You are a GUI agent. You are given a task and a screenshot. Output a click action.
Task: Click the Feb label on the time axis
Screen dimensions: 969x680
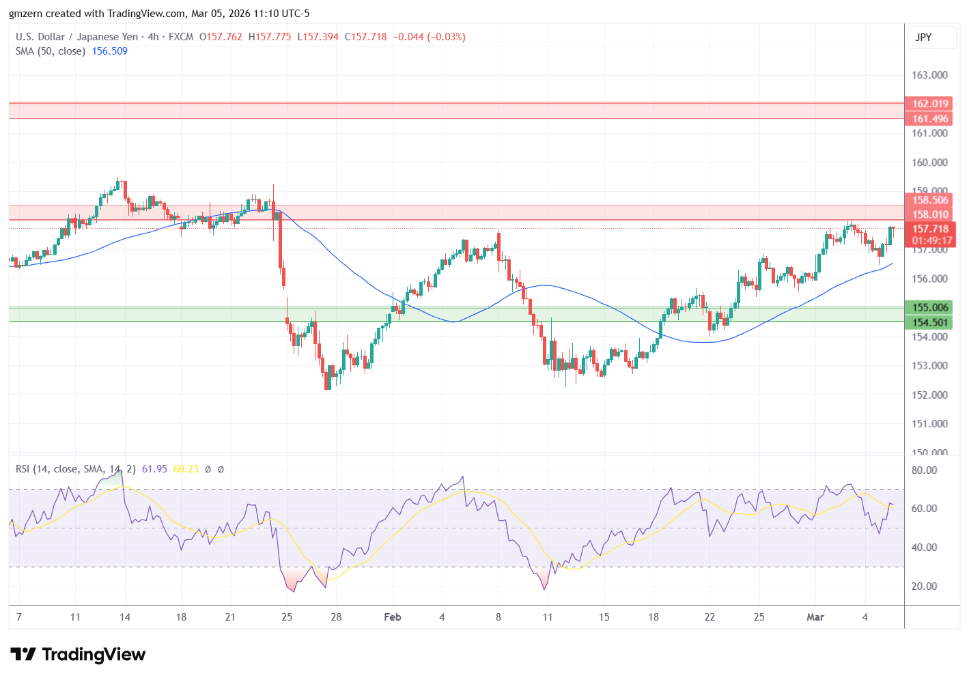pos(393,617)
